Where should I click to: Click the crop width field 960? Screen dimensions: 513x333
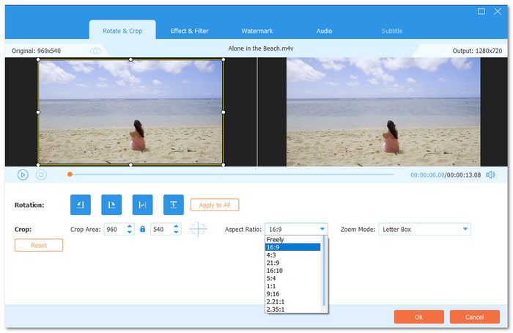pos(115,229)
